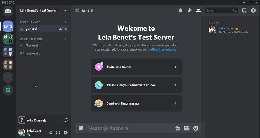This screenshot has width=260, height=138.
Task: Open the upload attachment plus button
Action: (81, 128)
